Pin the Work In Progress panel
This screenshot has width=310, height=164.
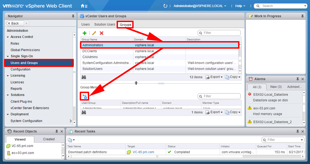pos(302,16)
